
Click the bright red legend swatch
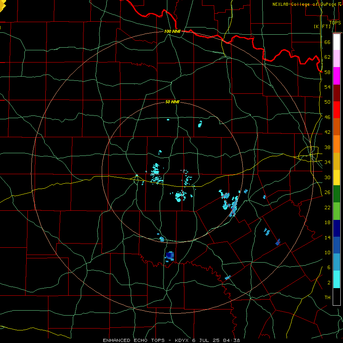(337, 110)
